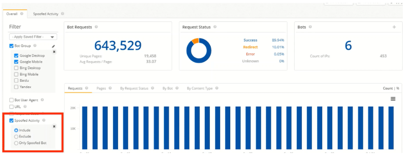Check the Yandex bot

click(x=16, y=87)
